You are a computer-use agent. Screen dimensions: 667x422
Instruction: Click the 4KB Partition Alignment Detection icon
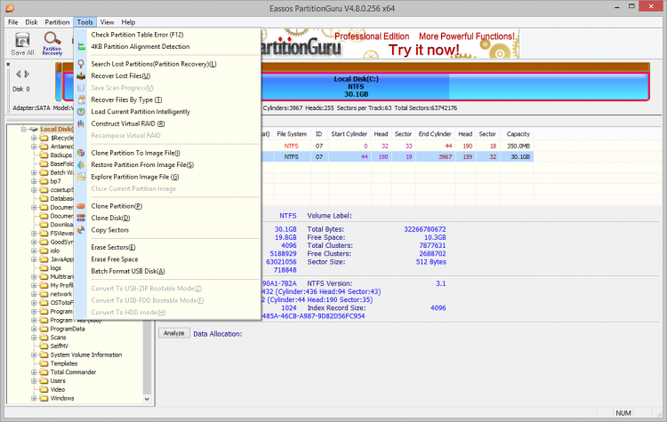81,47
